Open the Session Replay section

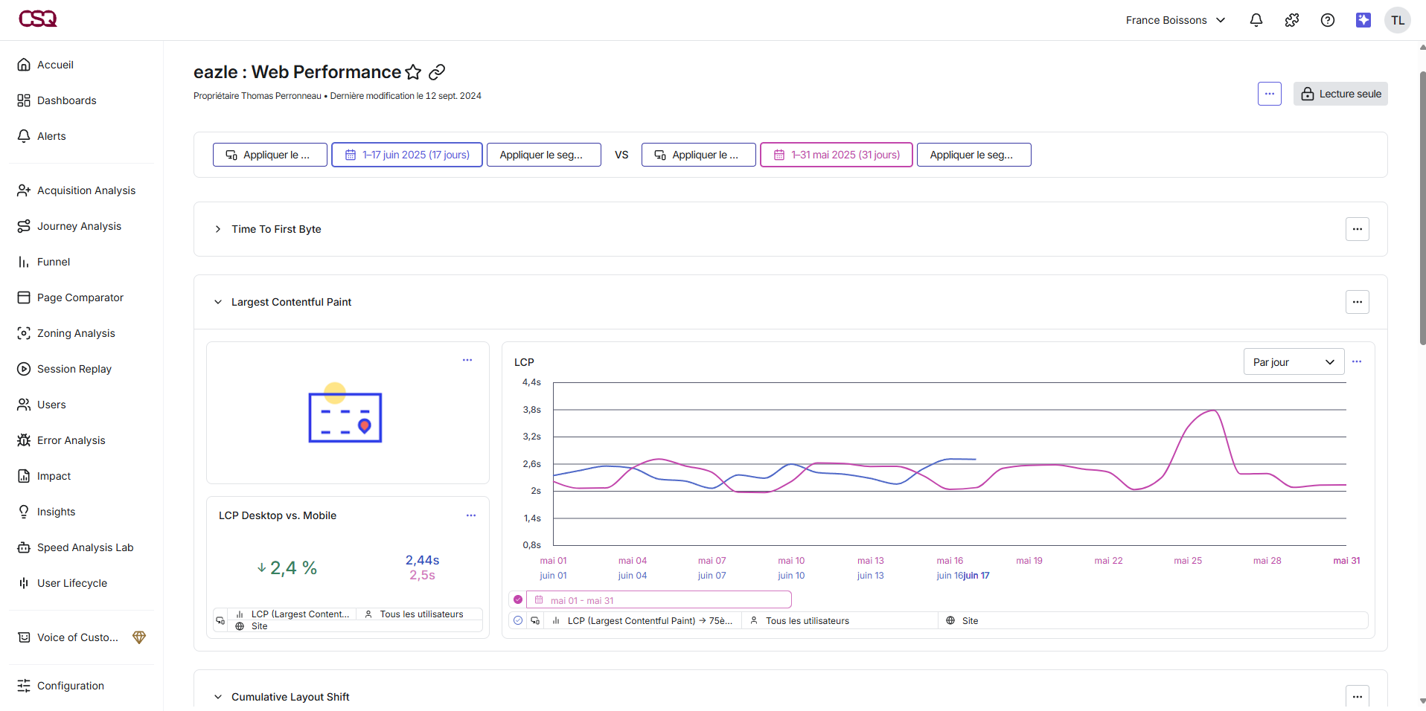[73, 369]
